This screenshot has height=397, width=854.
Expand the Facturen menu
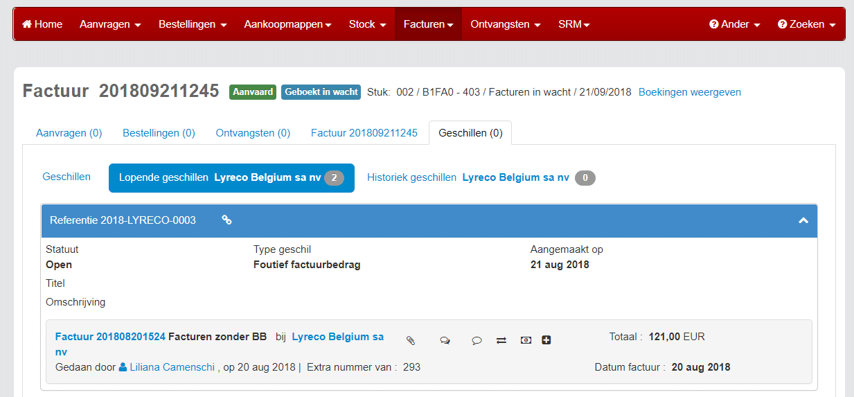point(428,24)
